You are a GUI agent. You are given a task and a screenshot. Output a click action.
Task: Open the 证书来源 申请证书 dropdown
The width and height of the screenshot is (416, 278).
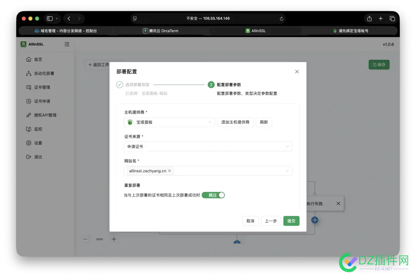click(208, 147)
